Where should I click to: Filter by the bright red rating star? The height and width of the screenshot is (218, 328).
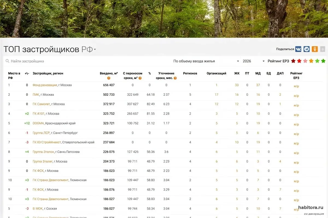point(299,61)
